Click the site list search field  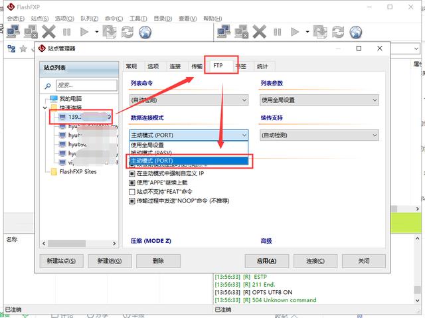tap(86, 86)
